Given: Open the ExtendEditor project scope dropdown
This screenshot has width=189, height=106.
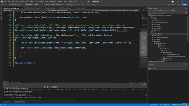Looking at the screenshot, I should [x=26, y=10].
